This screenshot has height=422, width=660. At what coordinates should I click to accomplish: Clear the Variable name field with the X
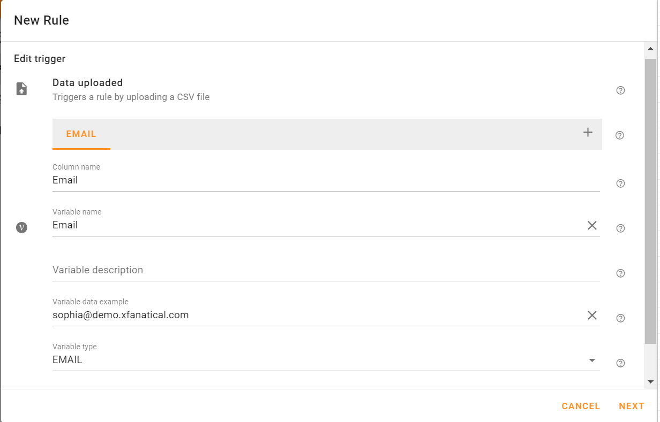pos(592,225)
